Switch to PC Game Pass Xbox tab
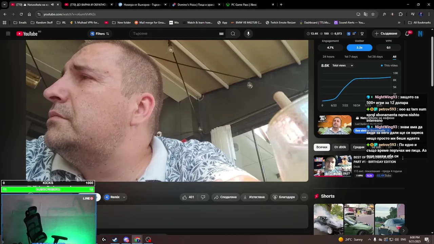 pos(250,5)
